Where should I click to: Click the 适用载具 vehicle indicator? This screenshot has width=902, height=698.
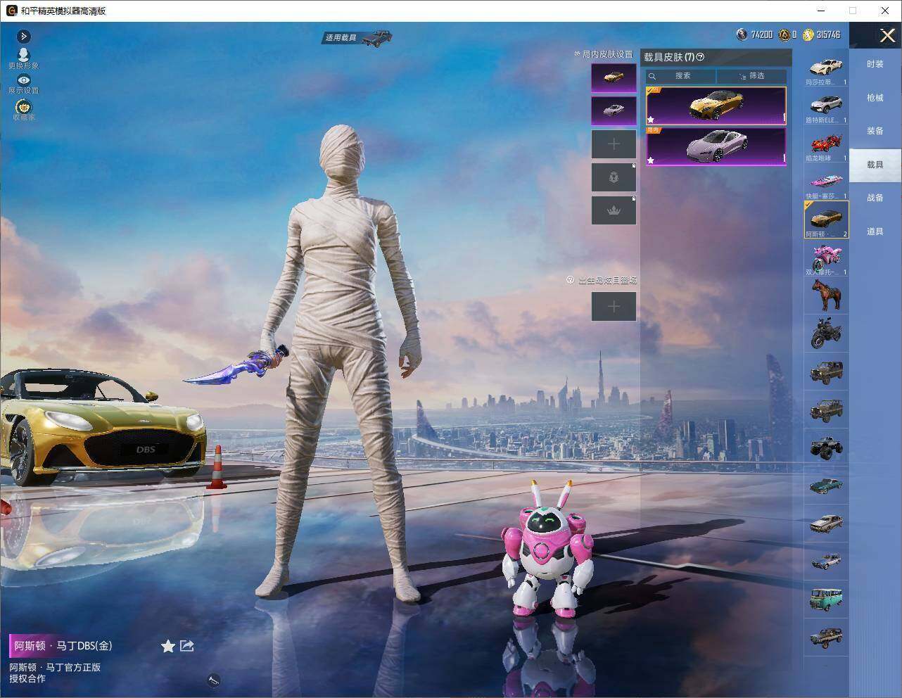click(x=358, y=37)
